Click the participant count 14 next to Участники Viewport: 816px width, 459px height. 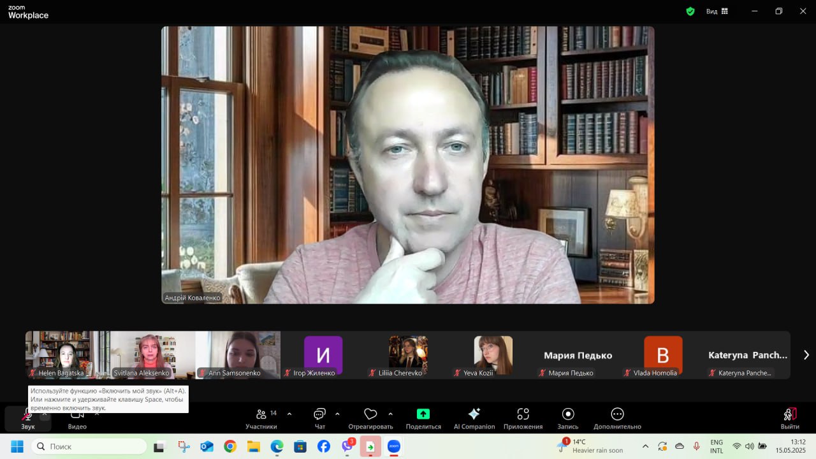pyautogui.click(x=273, y=413)
